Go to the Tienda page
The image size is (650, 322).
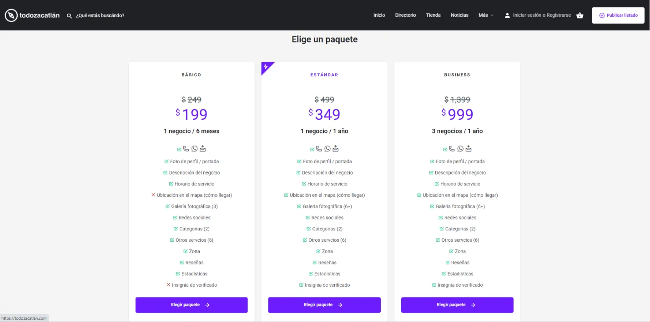point(433,15)
